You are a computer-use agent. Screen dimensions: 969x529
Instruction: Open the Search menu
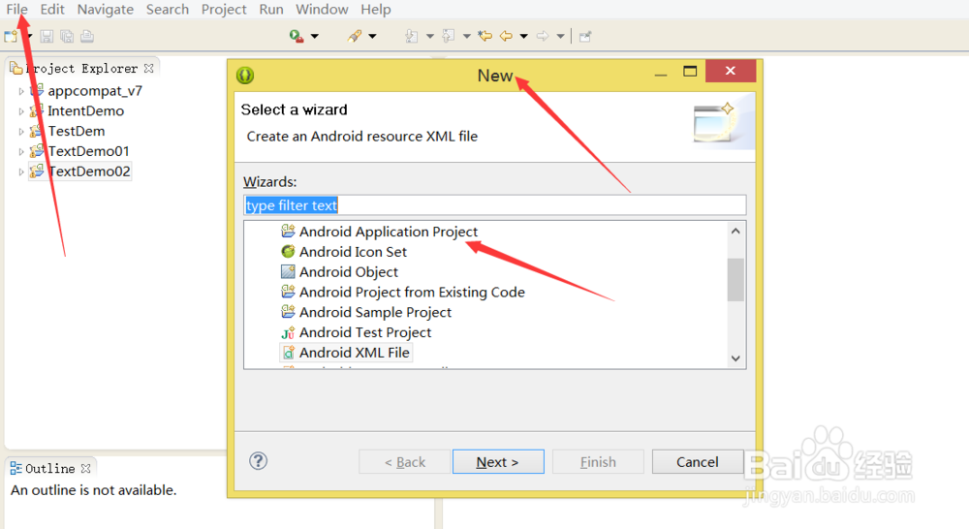tap(168, 10)
